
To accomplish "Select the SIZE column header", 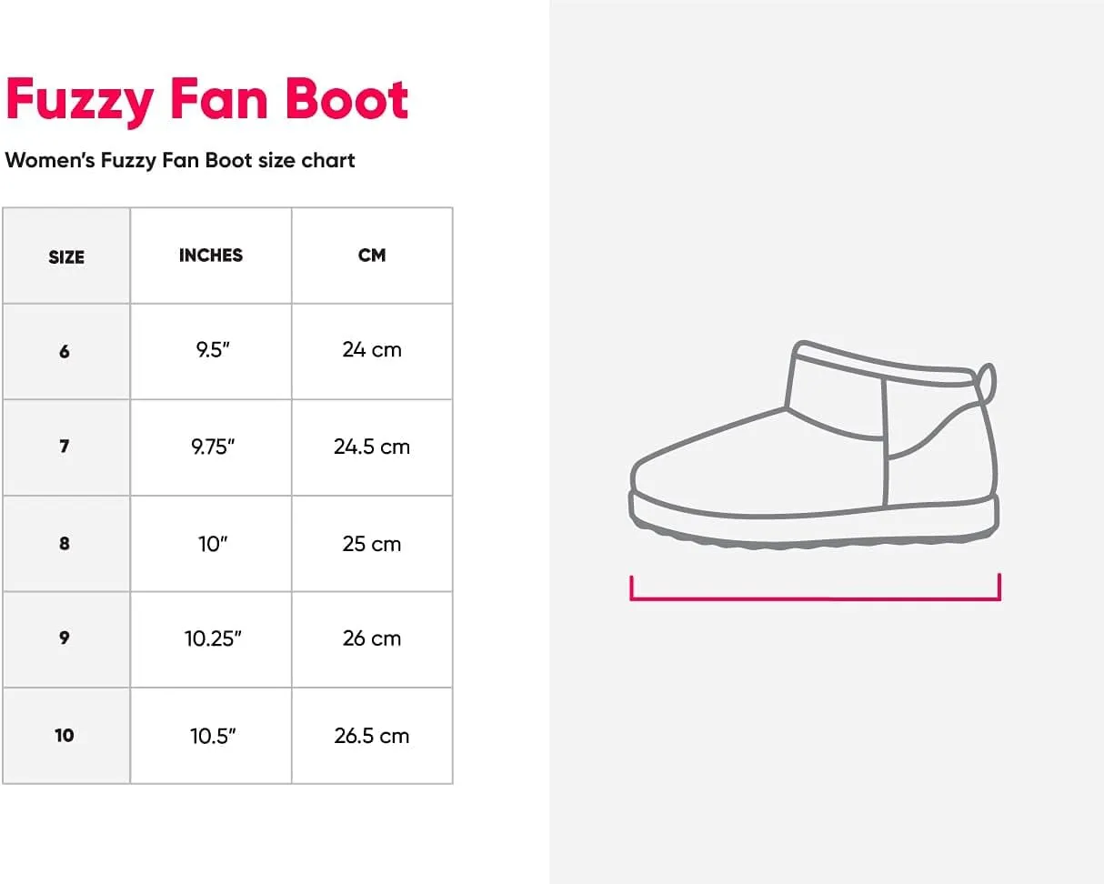I will (x=66, y=256).
